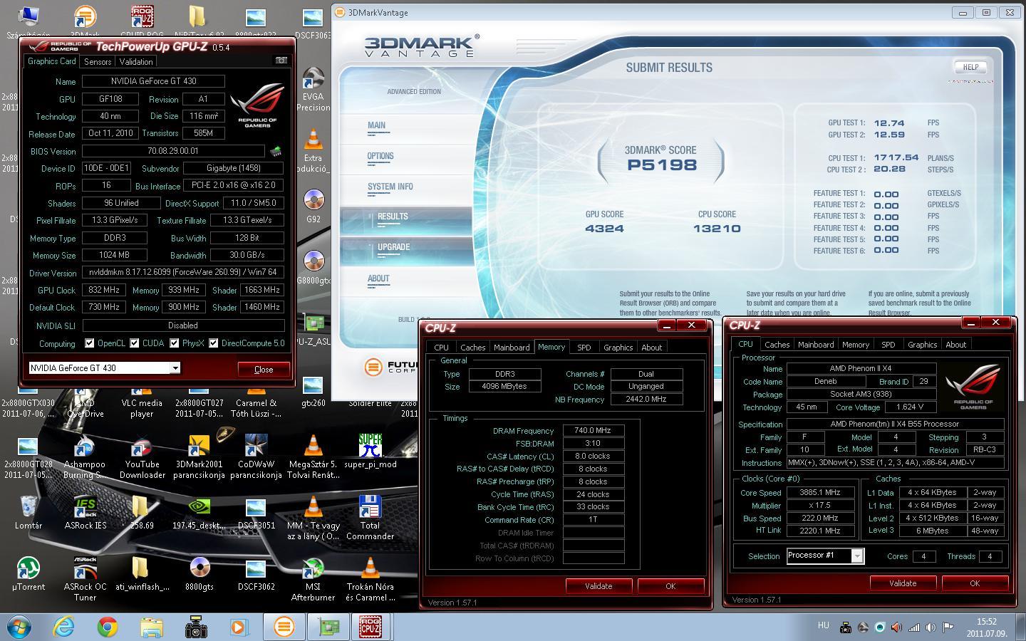
Task: Open the 197.45_deskt NVIDIA driver icon
Action: [199, 513]
